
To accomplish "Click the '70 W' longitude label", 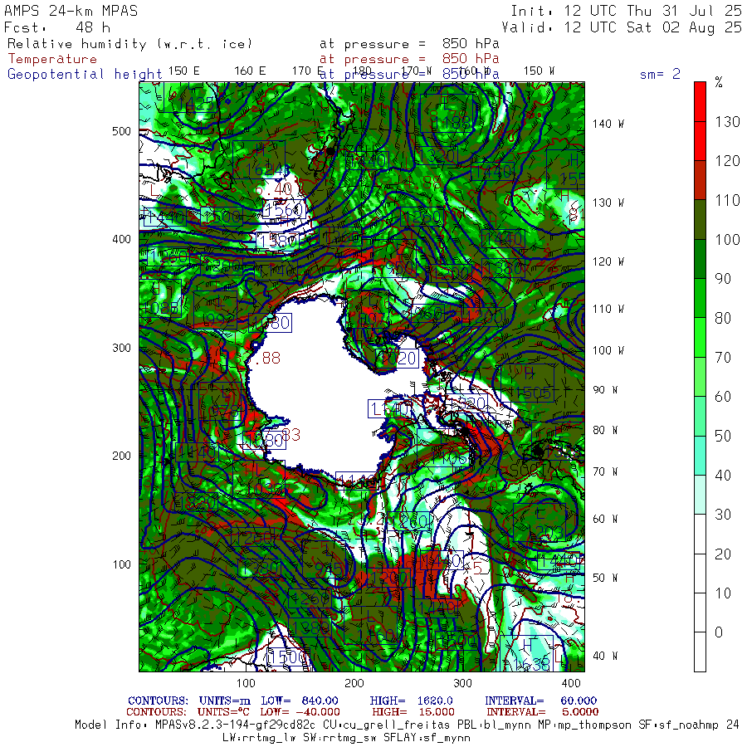I will 605,471.
